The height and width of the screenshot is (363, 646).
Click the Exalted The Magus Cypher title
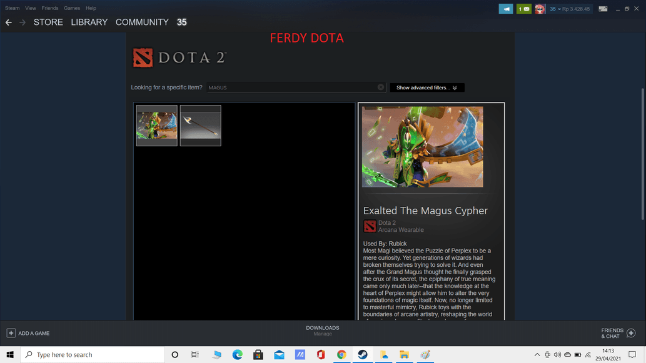point(425,211)
